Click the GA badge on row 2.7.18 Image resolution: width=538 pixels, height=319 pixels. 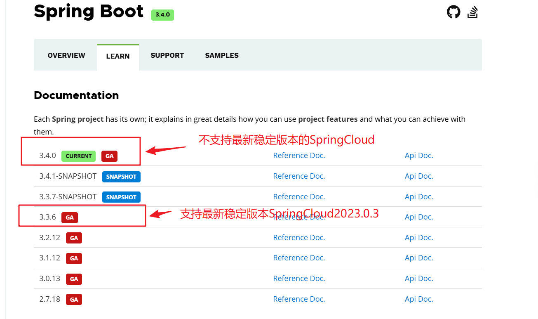[74, 300]
